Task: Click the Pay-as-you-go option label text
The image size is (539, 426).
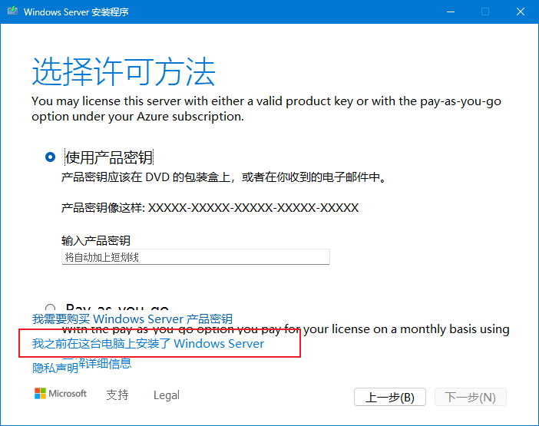Action: (117, 307)
